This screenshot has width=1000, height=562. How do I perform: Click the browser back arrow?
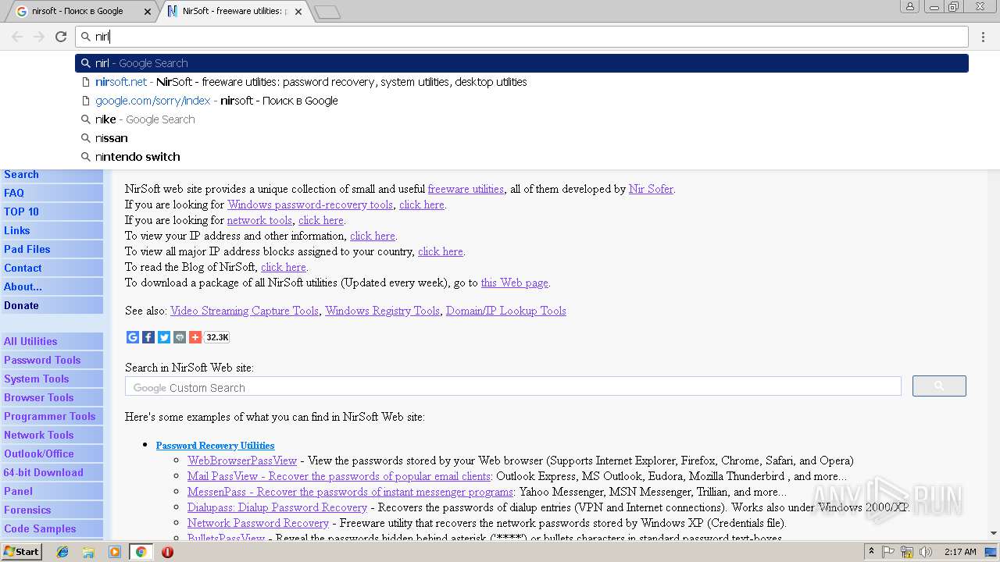tap(17, 37)
